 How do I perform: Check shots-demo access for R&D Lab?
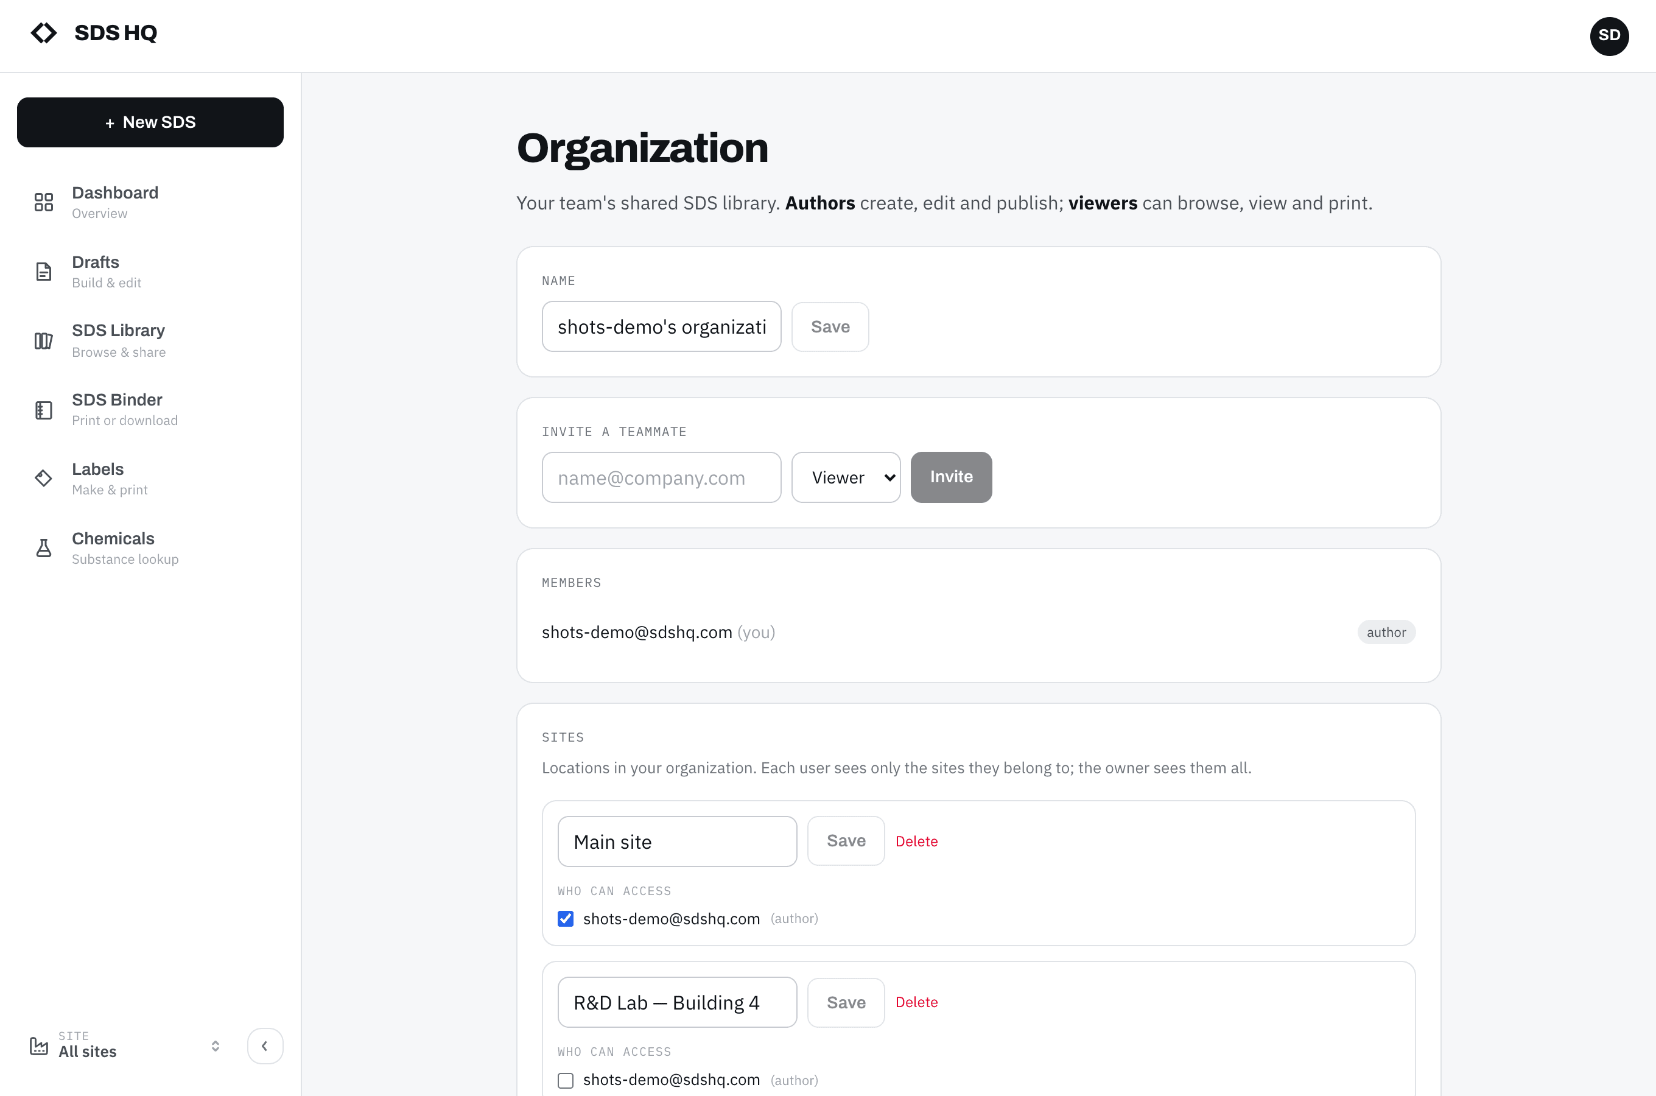click(x=565, y=1080)
